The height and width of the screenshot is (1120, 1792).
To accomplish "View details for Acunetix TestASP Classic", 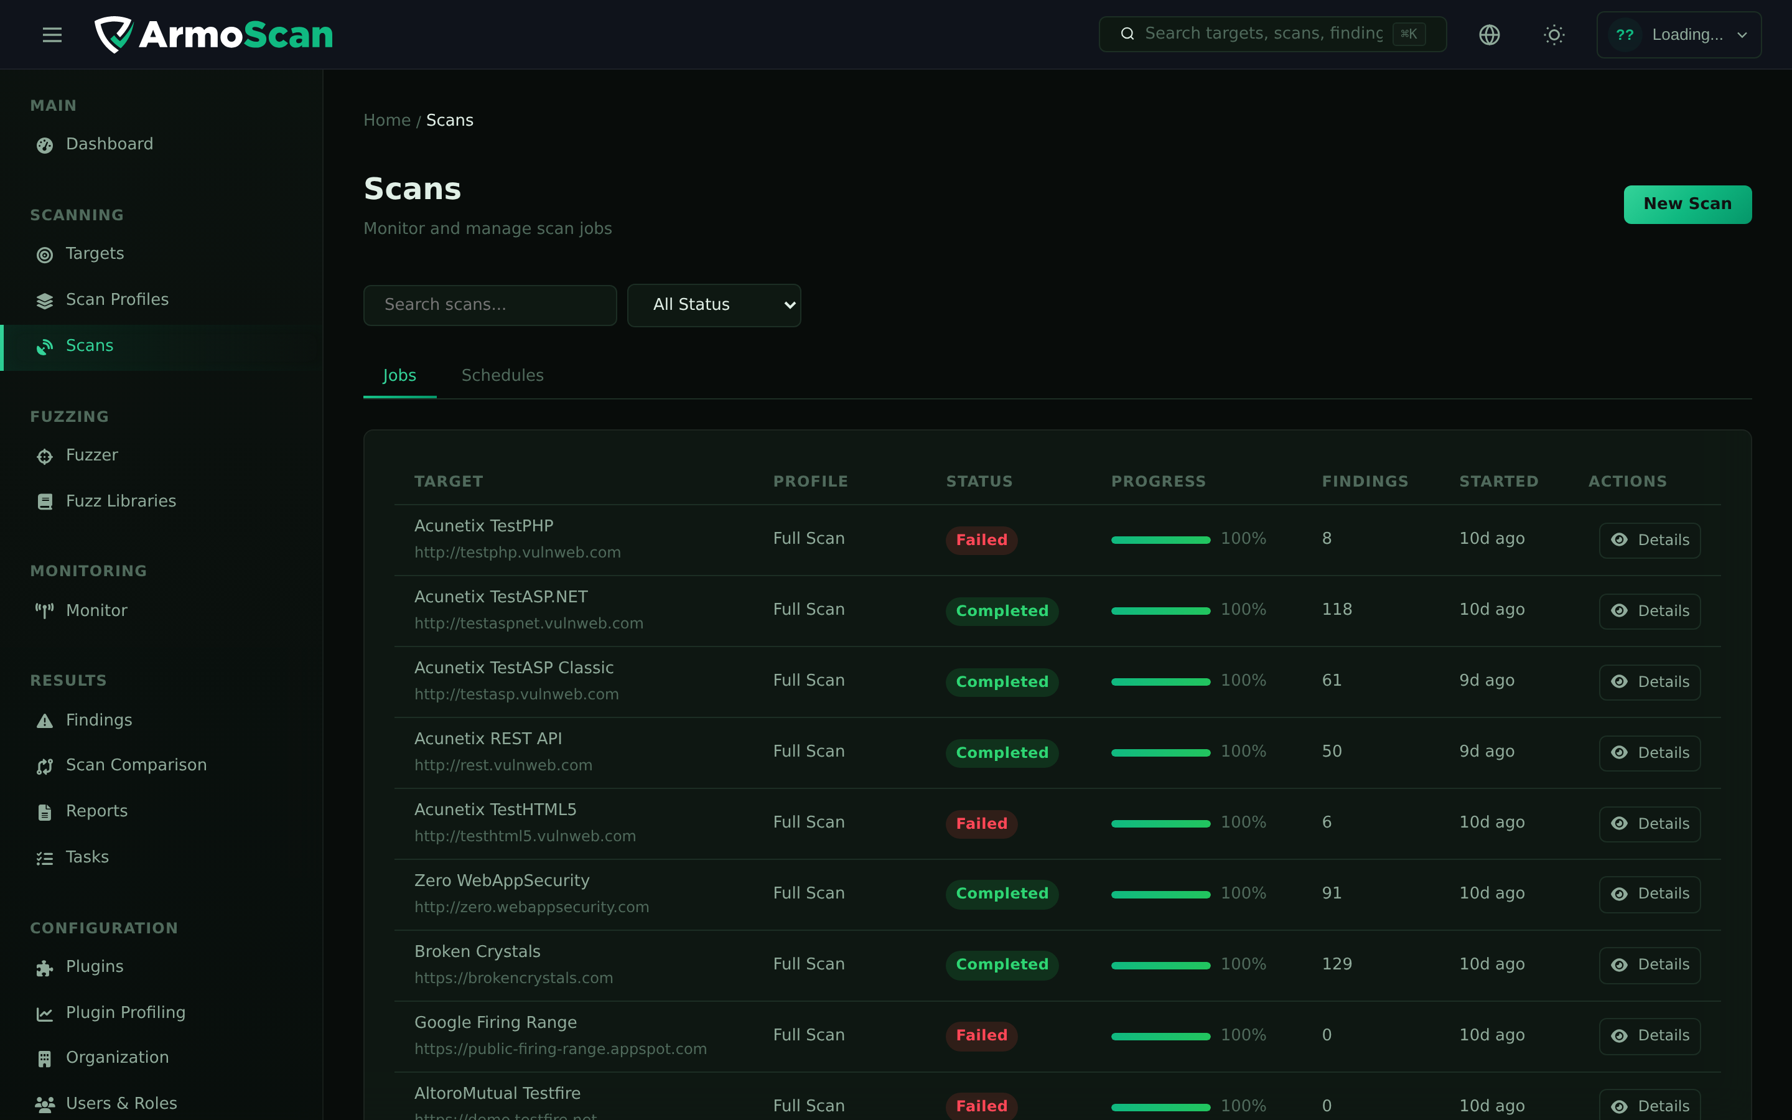I will (1649, 682).
